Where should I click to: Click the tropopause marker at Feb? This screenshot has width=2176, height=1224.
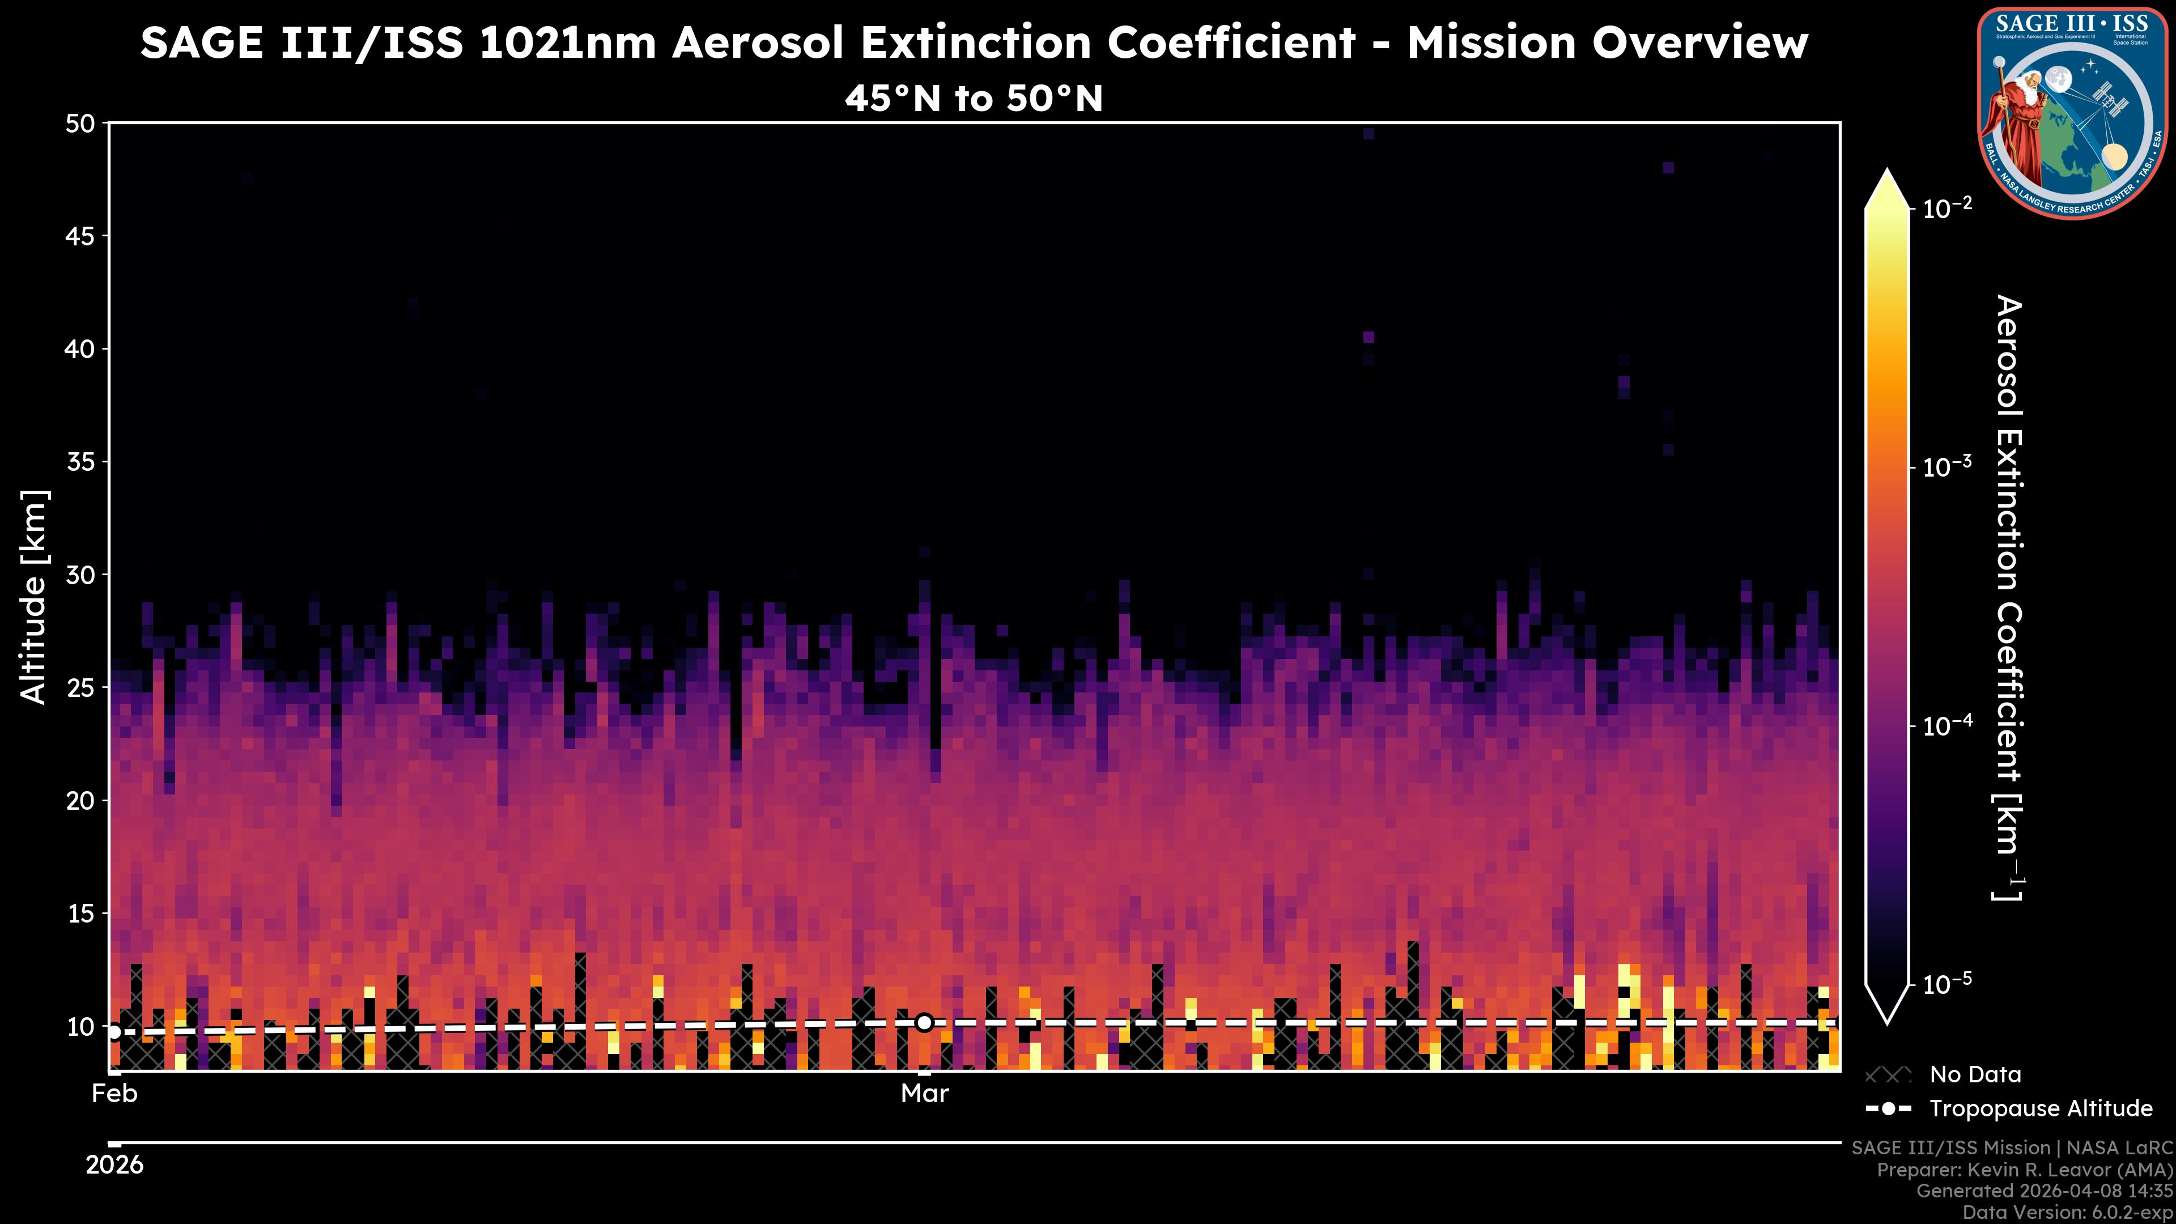click(x=114, y=1032)
